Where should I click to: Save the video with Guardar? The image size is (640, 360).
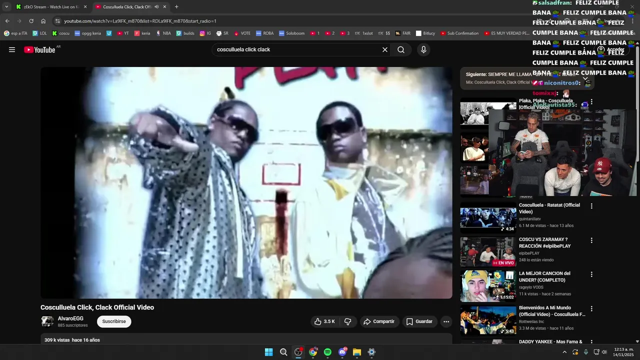[x=419, y=321]
